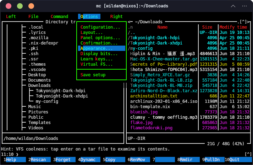Screen dimensions: 253x165
Task: Select Downloads node in tree
Action: coord(39,85)
